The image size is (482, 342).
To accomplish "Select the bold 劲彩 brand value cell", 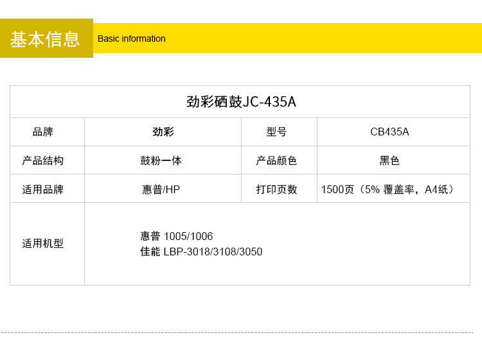I will coord(163,132).
